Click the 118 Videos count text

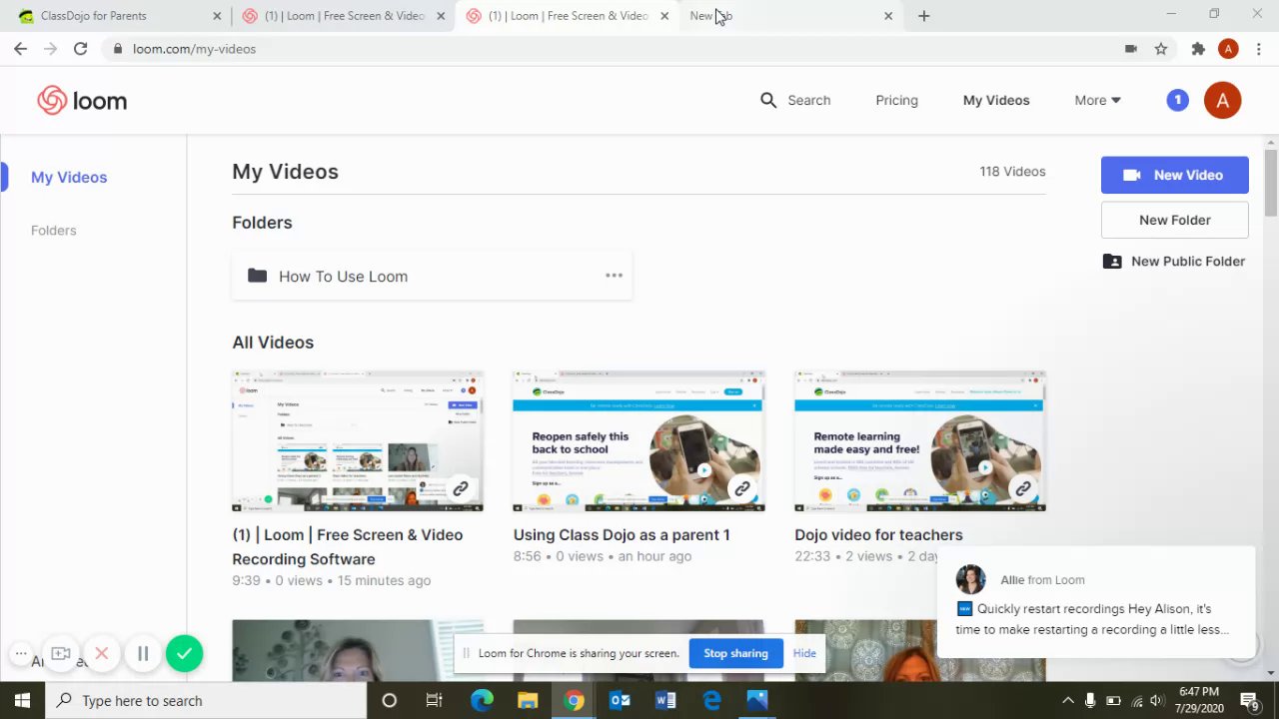(x=1012, y=171)
